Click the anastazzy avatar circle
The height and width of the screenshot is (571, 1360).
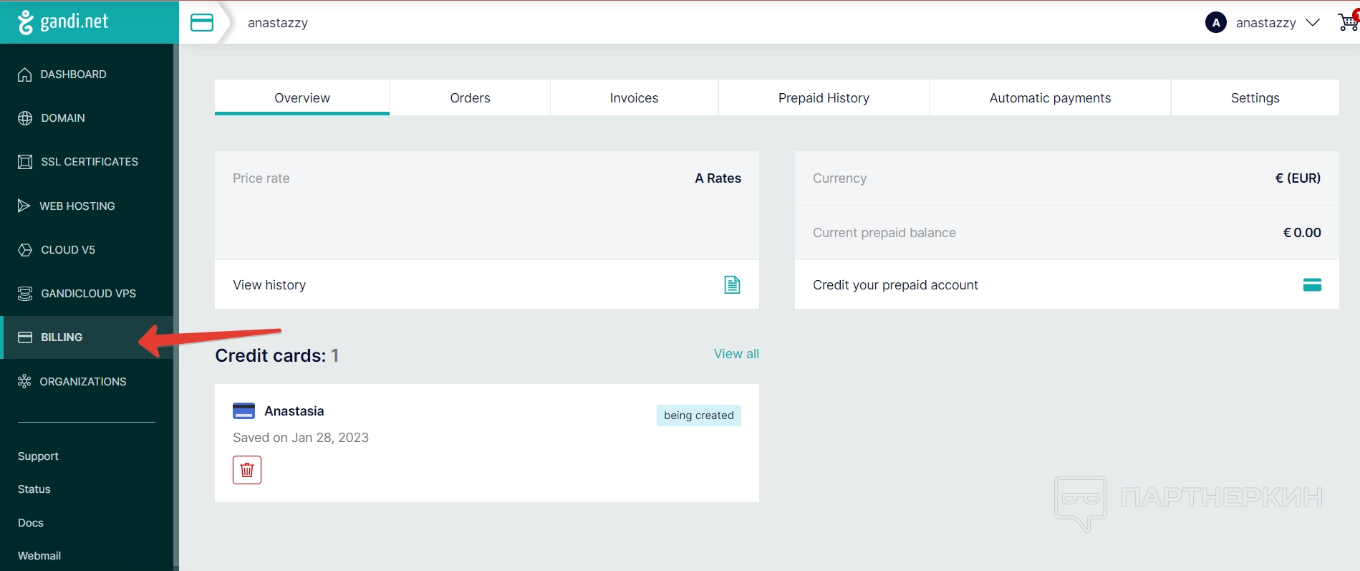click(1216, 23)
